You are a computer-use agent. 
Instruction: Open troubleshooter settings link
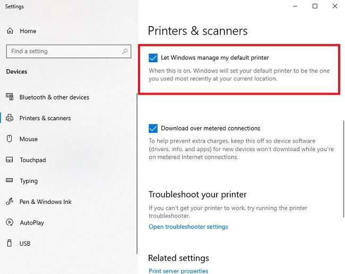click(188, 227)
